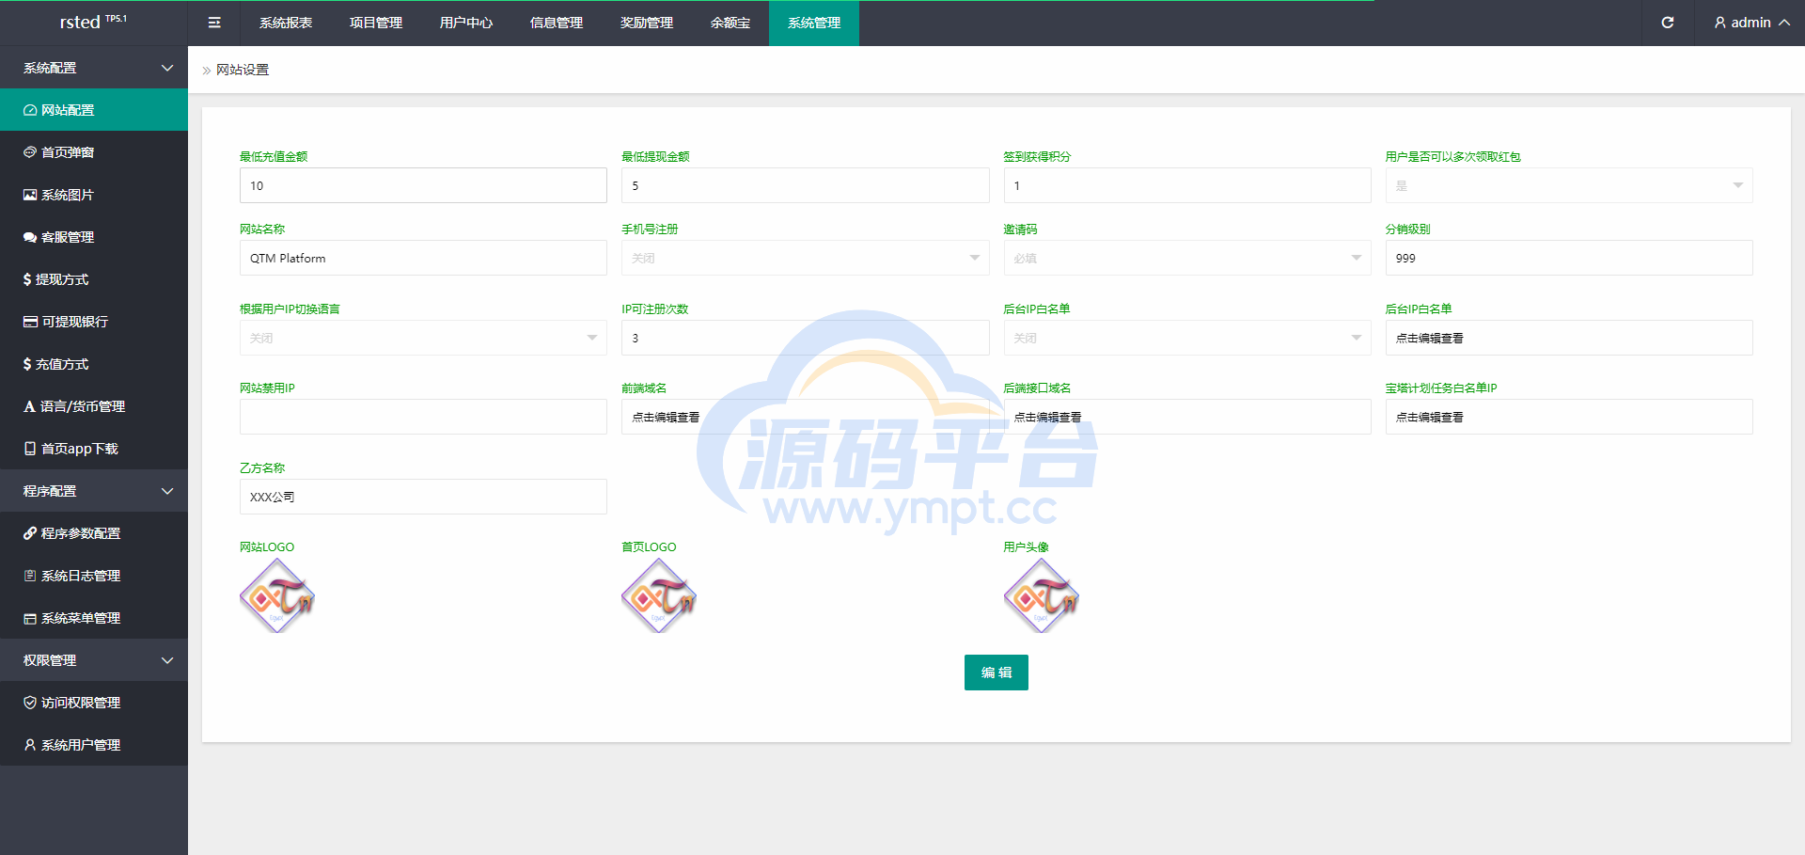The height and width of the screenshot is (855, 1805).
Task: Open the 后台IP白名单 select dropdown
Action: [1187, 338]
